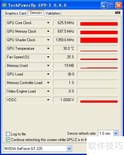Uncheck Continue refreshing this screen option

(x=8, y=140)
